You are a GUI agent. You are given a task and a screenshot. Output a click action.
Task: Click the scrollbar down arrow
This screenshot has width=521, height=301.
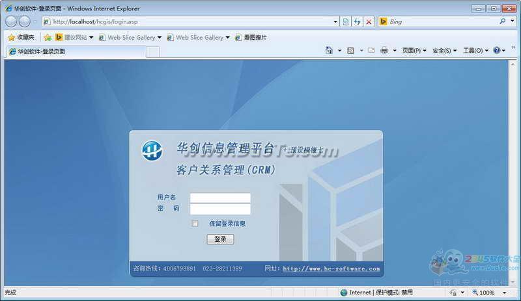point(513,281)
